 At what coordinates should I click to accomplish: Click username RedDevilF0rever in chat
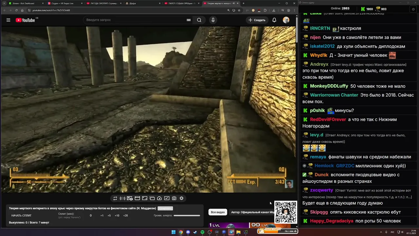[x=328, y=120]
